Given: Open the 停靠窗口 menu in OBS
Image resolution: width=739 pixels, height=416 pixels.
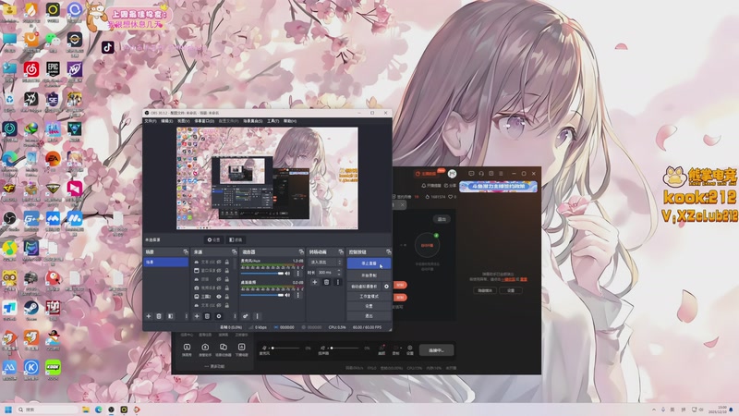Looking at the screenshot, I should pos(204,121).
